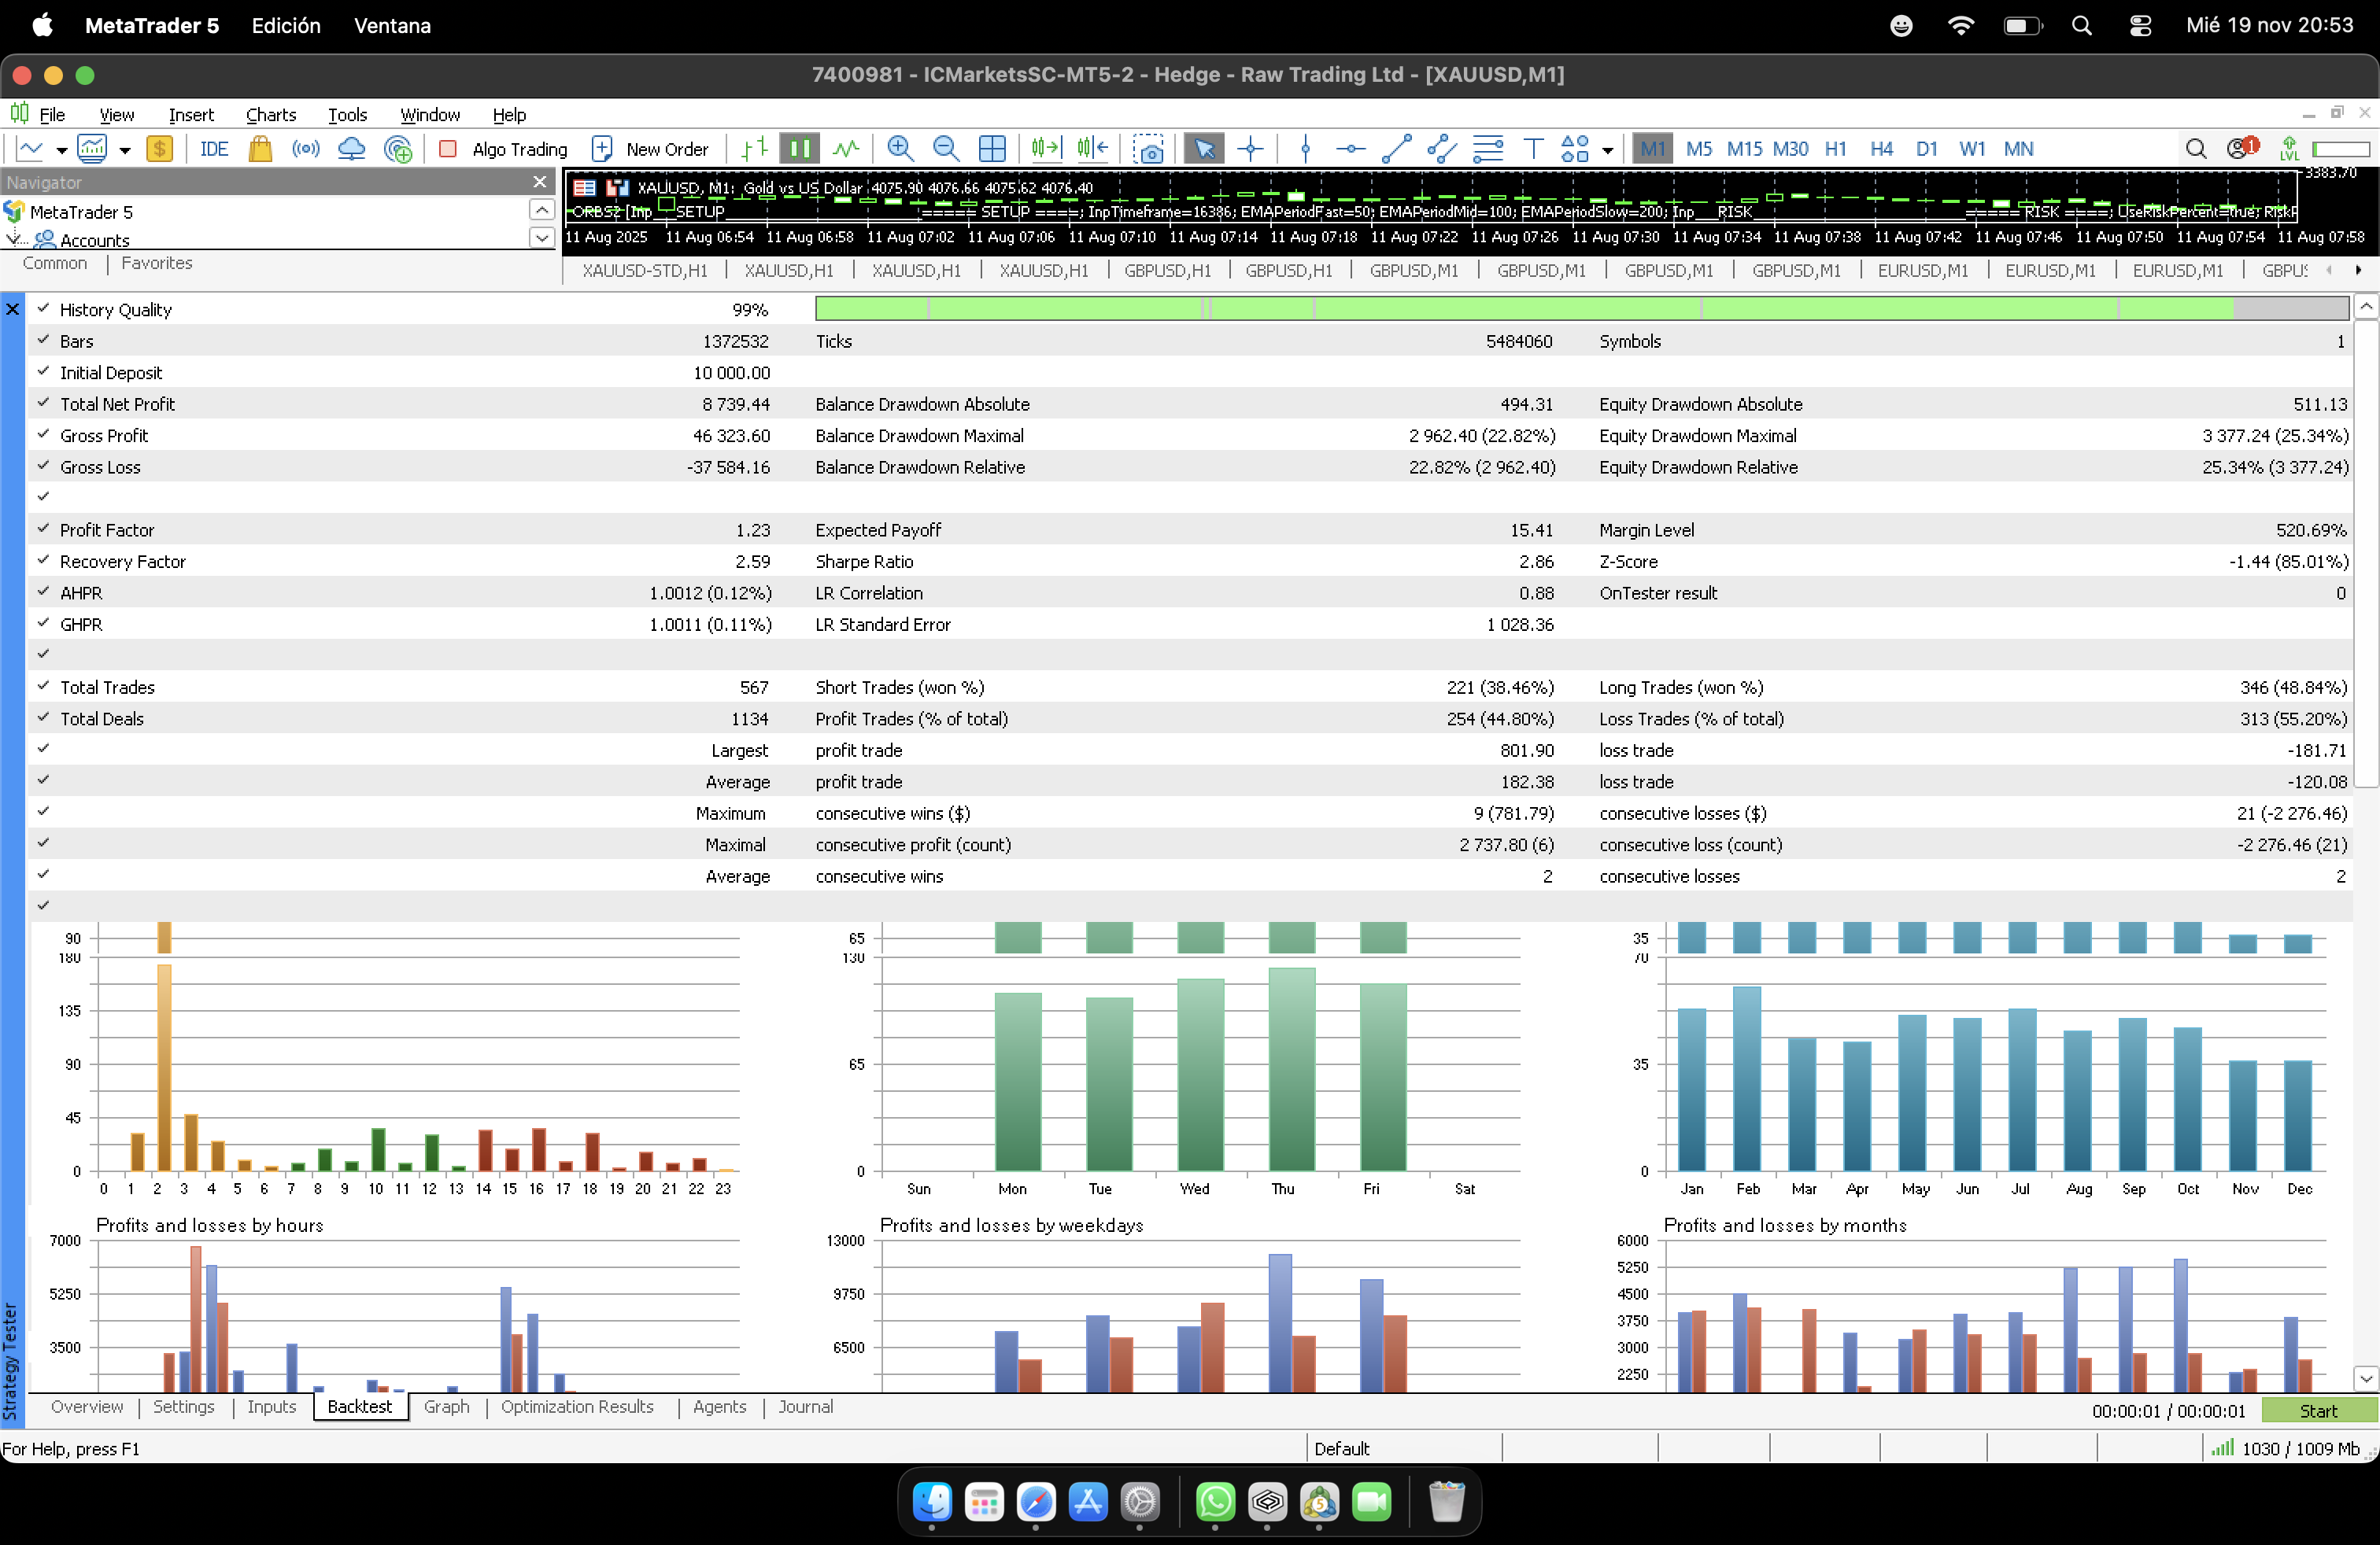2380x1545 pixels.
Task: Take a chart screenshot with camera icon
Action: tap(1148, 149)
